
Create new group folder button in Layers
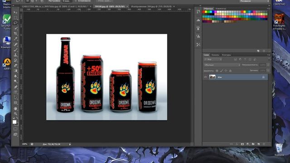[253, 144]
